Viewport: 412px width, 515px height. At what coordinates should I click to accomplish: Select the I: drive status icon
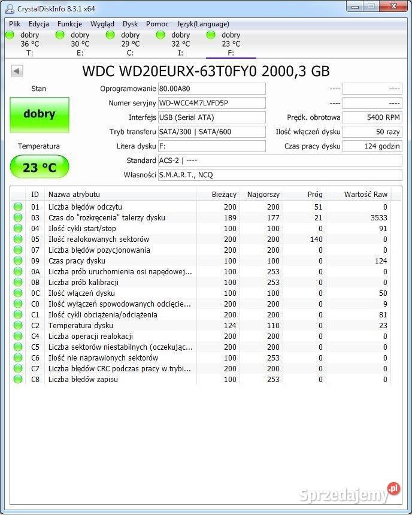click(x=160, y=35)
